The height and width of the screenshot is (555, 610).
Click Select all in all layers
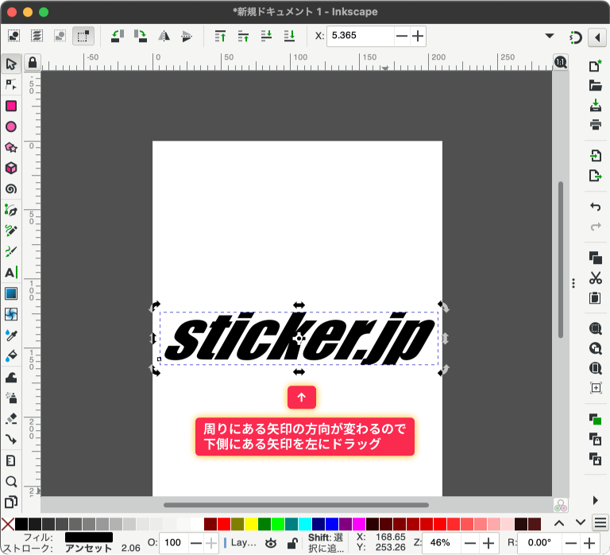[x=37, y=36]
